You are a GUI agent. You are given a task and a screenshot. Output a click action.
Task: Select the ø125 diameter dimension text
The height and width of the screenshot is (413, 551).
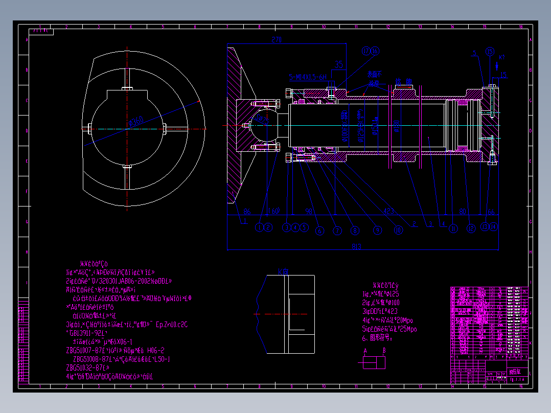point(360,126)
